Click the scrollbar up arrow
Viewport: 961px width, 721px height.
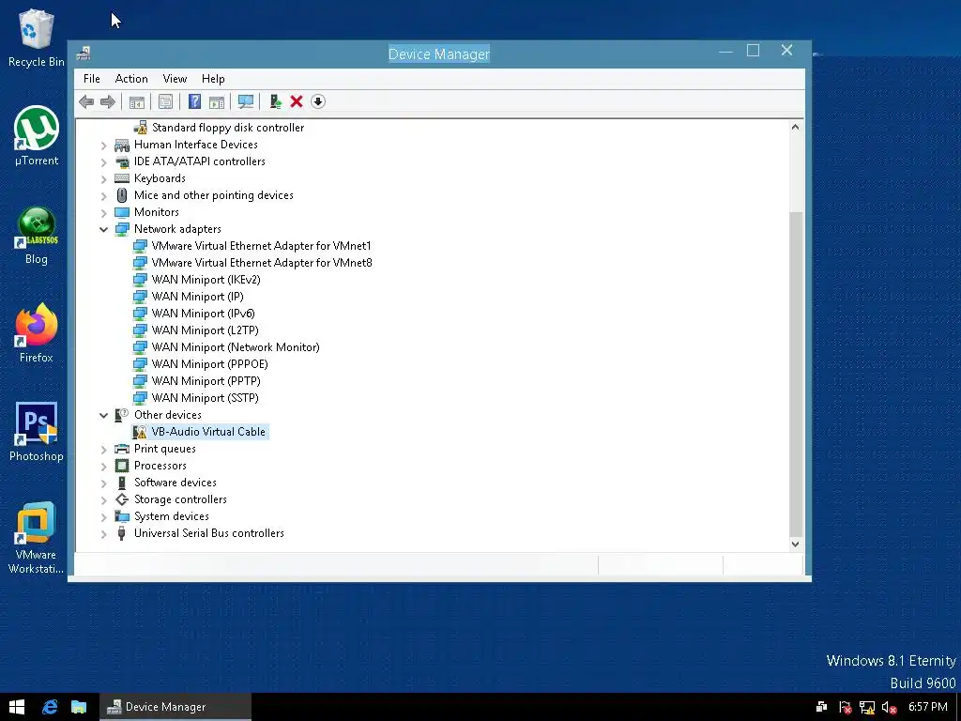pyautogui.click(x=795, y=127)
